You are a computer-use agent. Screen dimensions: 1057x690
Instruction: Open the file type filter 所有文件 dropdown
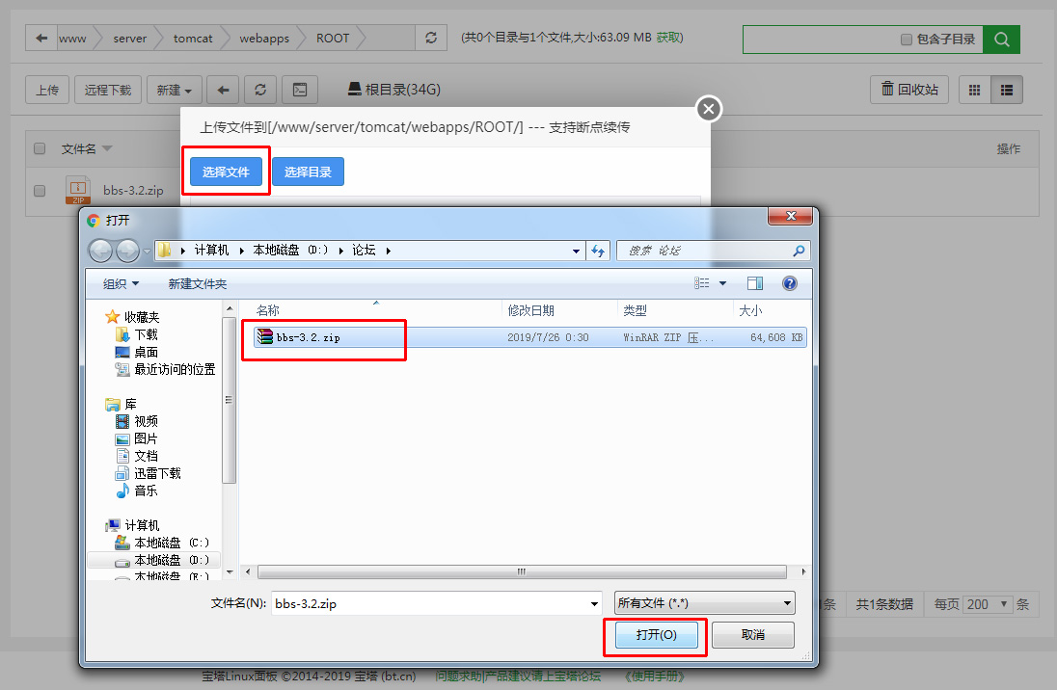[x=705, y=603]
